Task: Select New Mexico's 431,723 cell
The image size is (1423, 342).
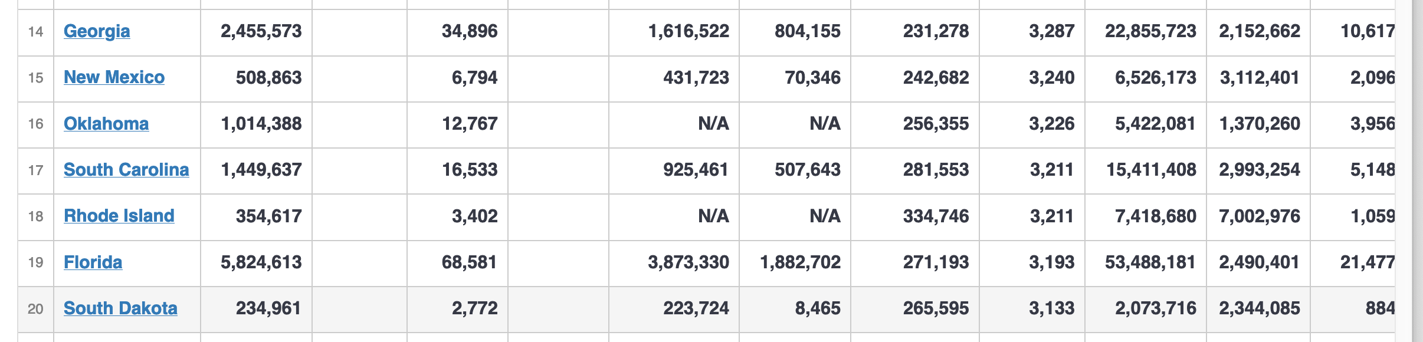Action: coord(696,77)
